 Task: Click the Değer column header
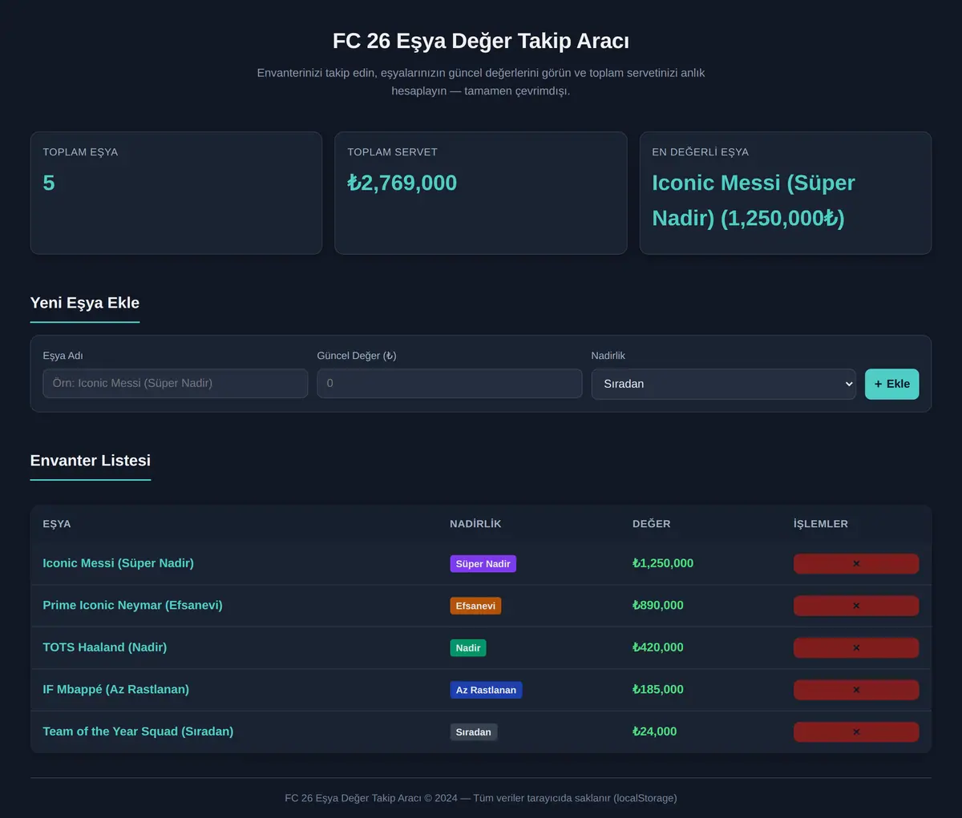(652, 524)
